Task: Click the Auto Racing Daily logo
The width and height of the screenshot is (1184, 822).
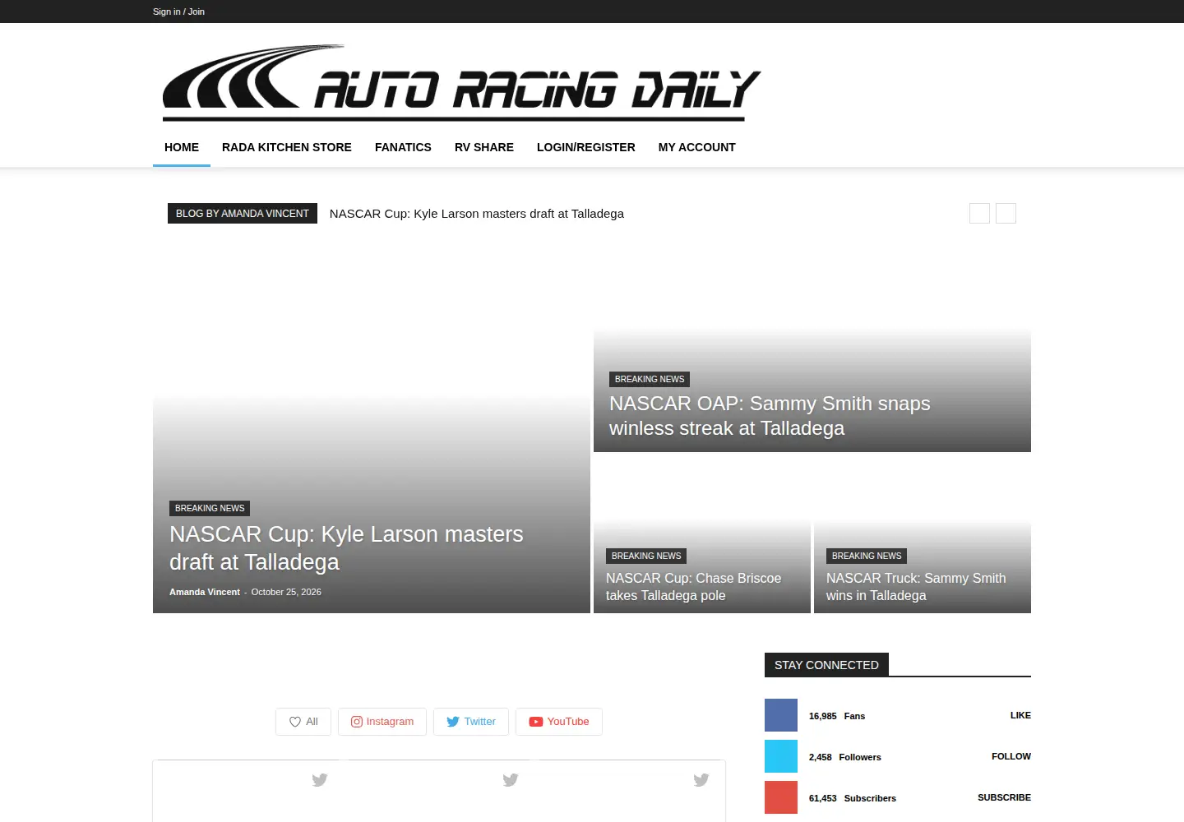Action: click(461, 83)
